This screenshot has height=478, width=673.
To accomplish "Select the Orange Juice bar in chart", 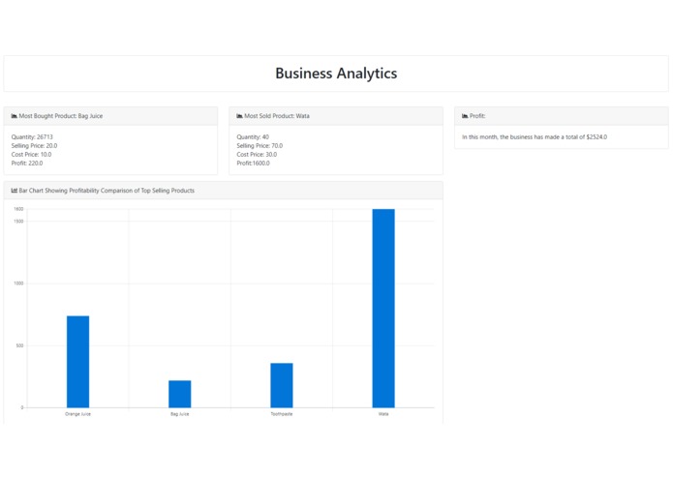I will click(77, 362).
